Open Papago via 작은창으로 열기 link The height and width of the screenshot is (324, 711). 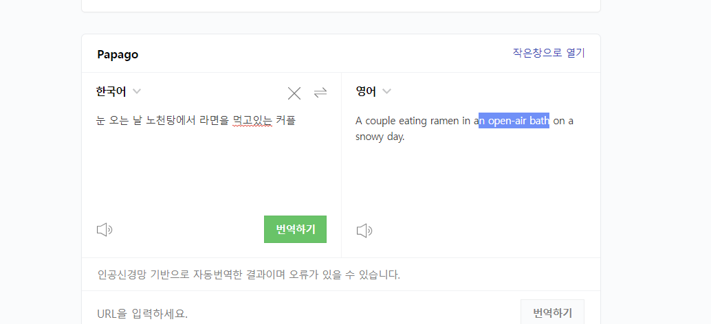tap(549, 53)
